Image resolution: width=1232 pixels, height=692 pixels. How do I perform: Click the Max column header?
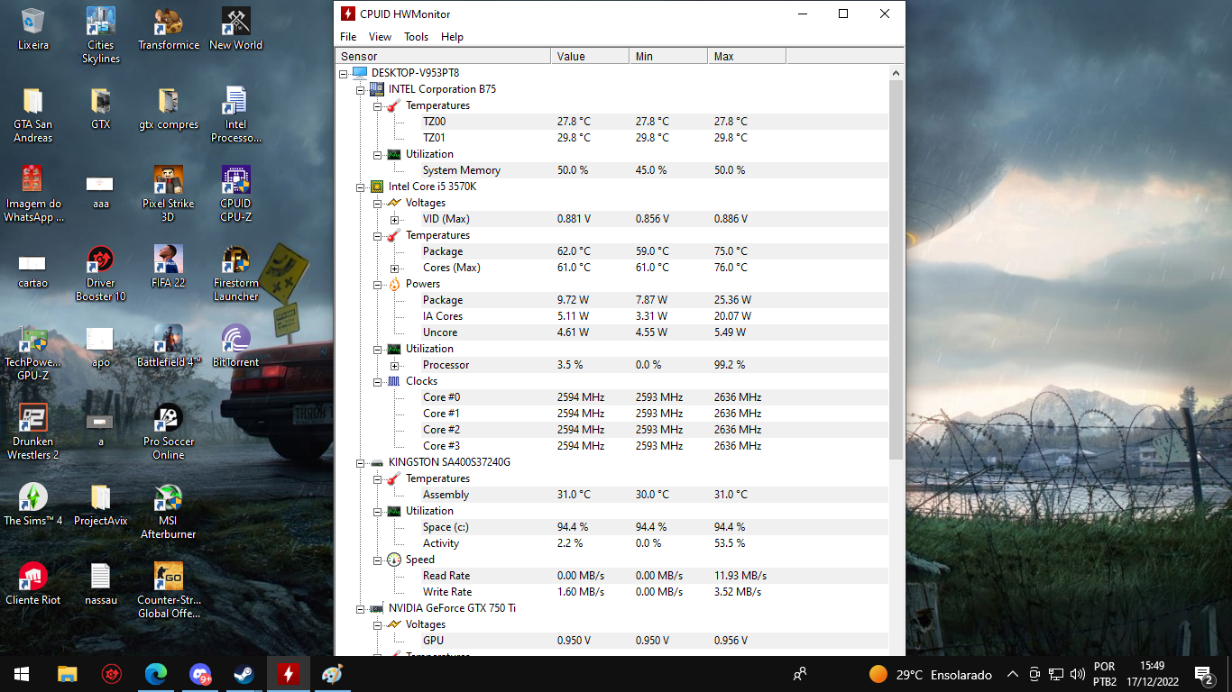point(747,56)
